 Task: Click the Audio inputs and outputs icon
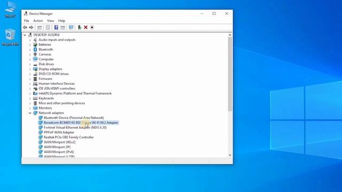pyautogui.click(x=35, y=40)
